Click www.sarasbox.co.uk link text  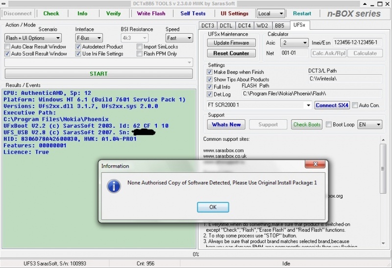coord(225,156)
